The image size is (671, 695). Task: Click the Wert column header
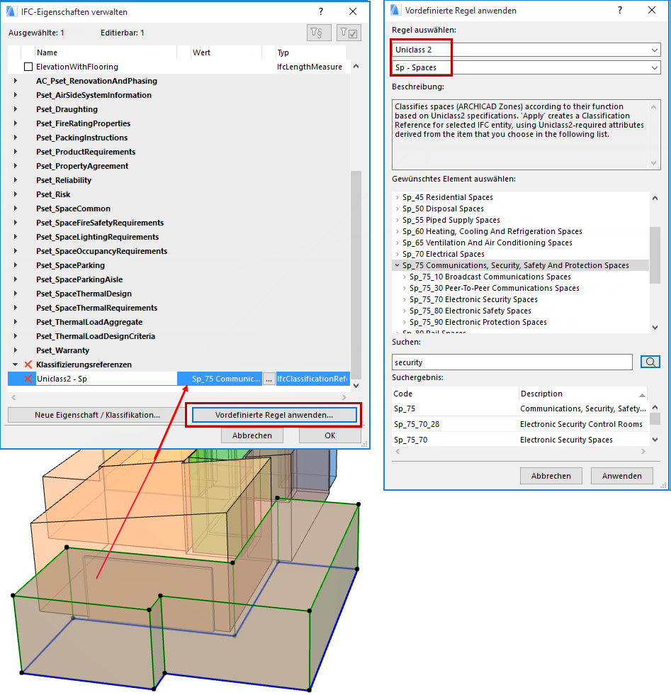click(x=226, y=52)
